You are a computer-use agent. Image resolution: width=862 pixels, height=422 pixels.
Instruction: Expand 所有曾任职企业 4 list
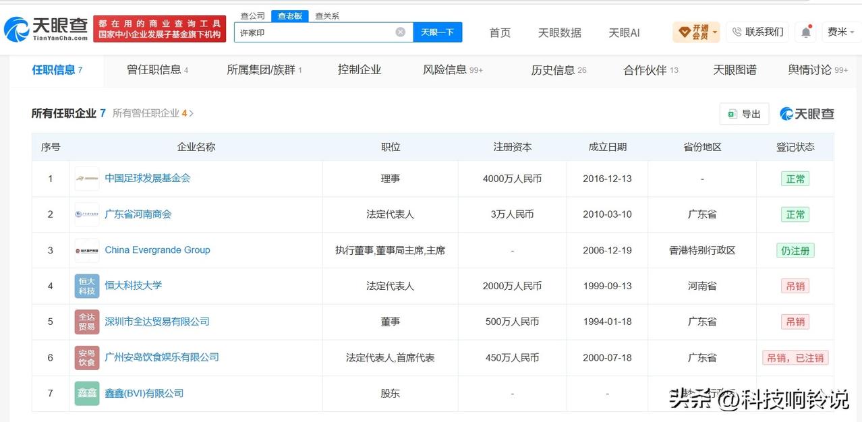[x=153, y=113]
